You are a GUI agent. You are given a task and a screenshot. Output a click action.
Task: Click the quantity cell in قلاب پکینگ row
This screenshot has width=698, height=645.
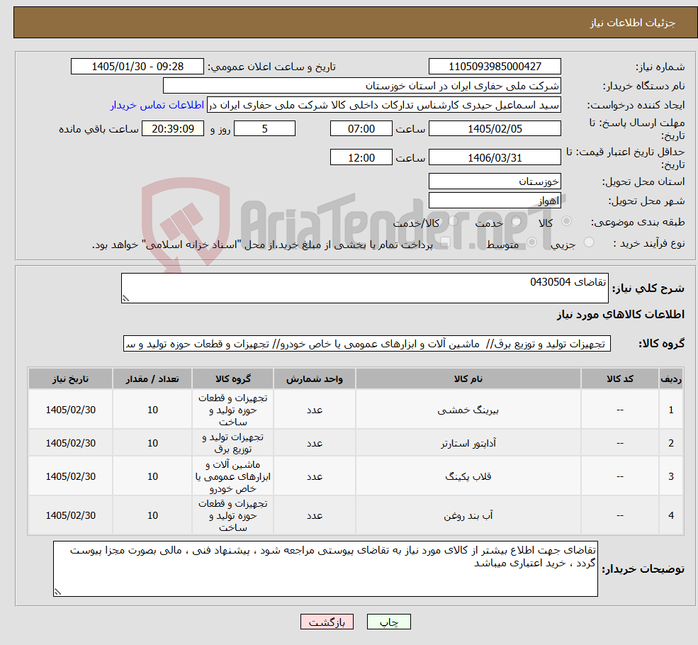point(152,476)
